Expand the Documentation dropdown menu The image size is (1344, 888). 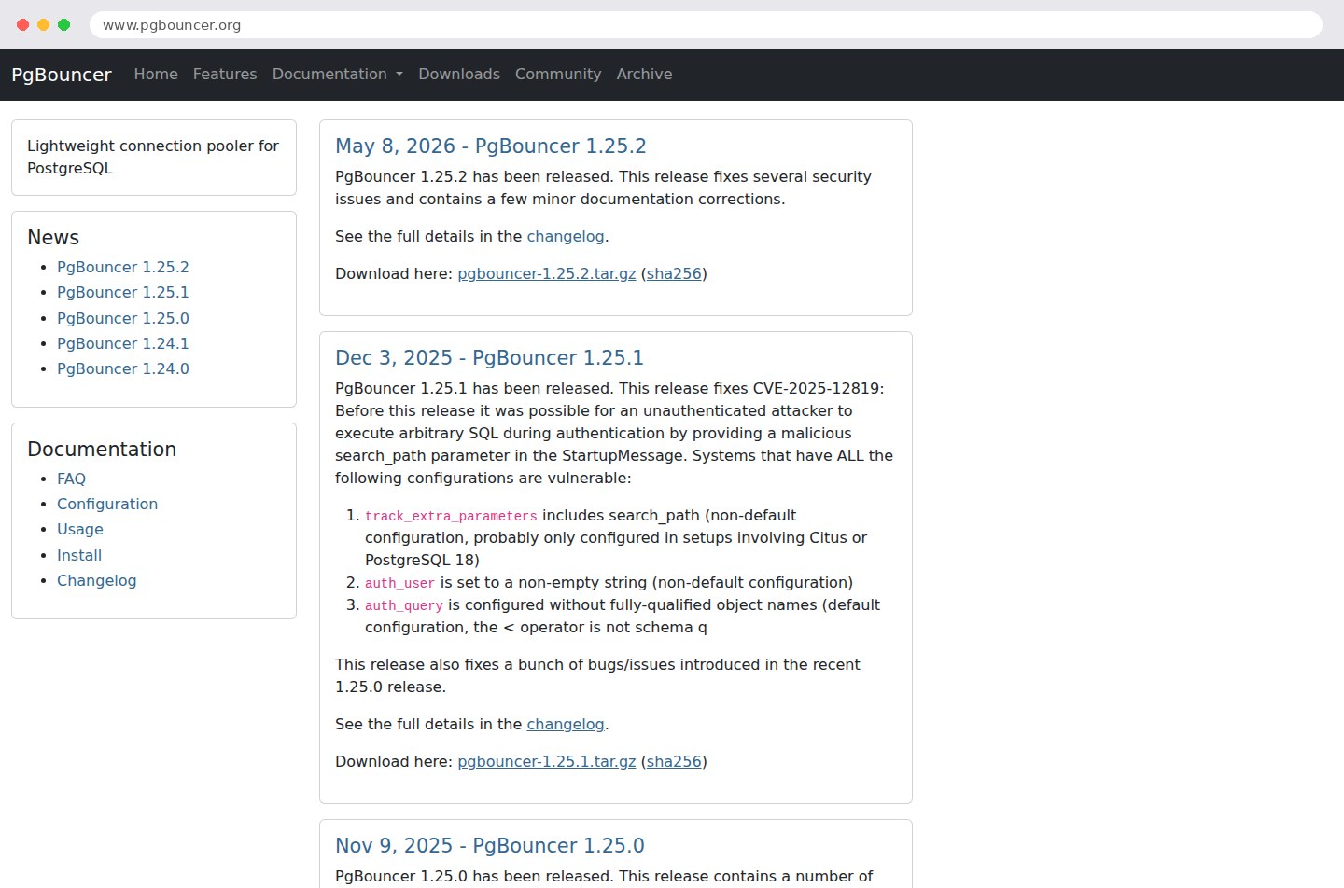pos(338,74)
